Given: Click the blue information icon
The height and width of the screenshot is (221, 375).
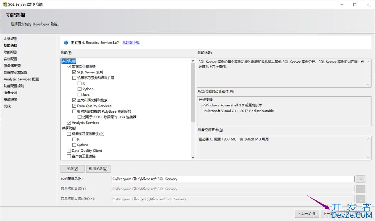Looking at the screenshot, I should pos(66,43).
